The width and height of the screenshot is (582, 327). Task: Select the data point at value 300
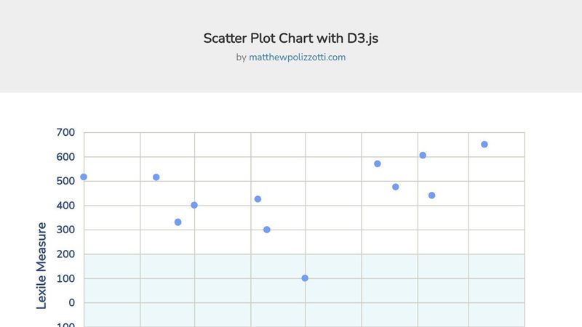(x=266, y=230)
